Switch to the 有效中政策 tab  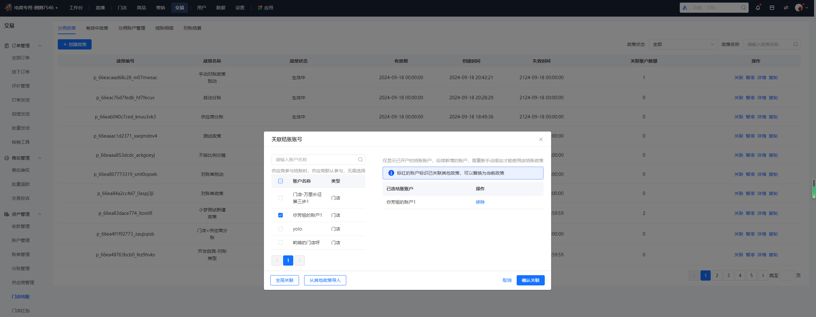click(97, 28)
